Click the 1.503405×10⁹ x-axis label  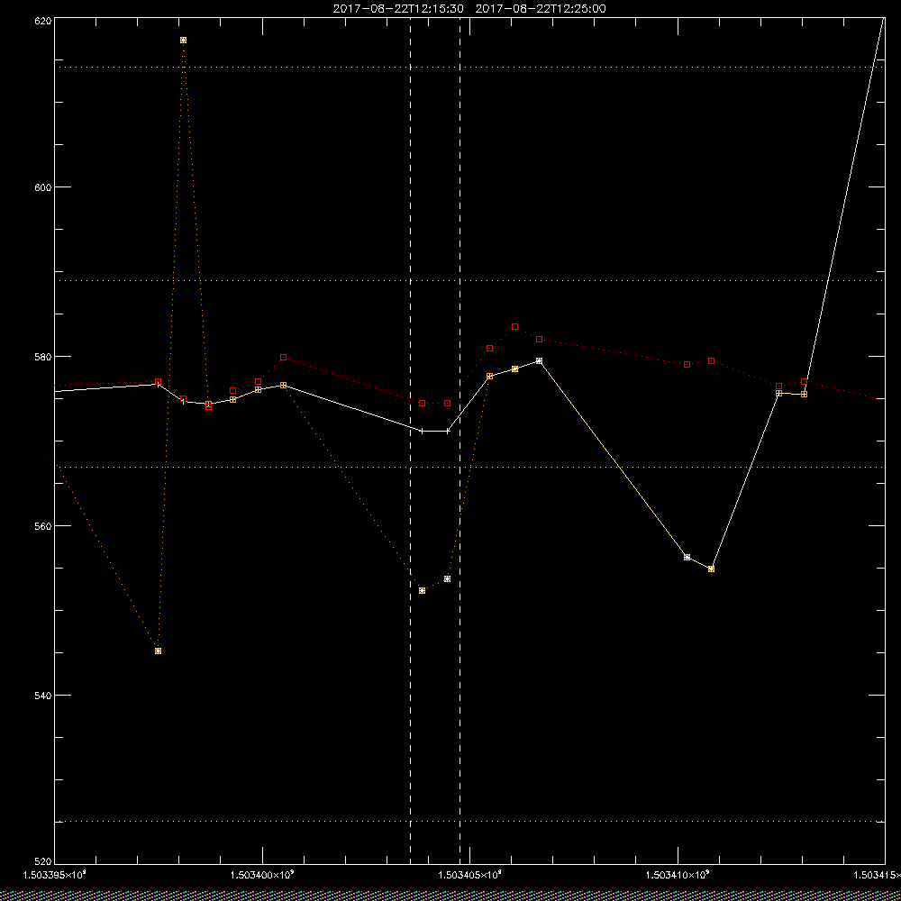coord(470,875)
